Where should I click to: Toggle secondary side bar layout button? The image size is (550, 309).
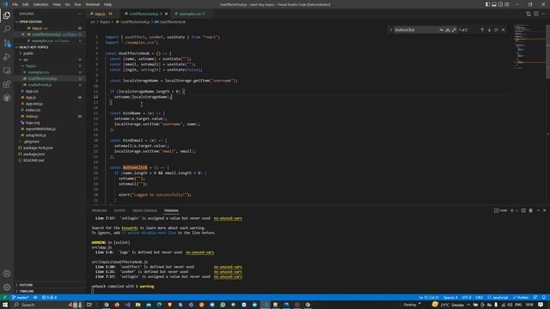(x=500, y=4)
